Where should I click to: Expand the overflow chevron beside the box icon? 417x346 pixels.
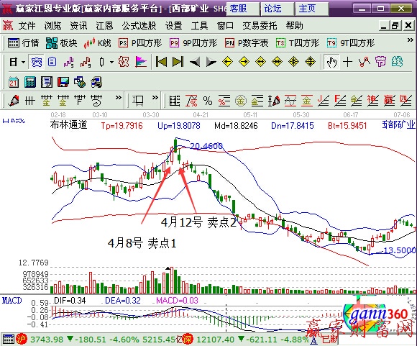[155, 97]
